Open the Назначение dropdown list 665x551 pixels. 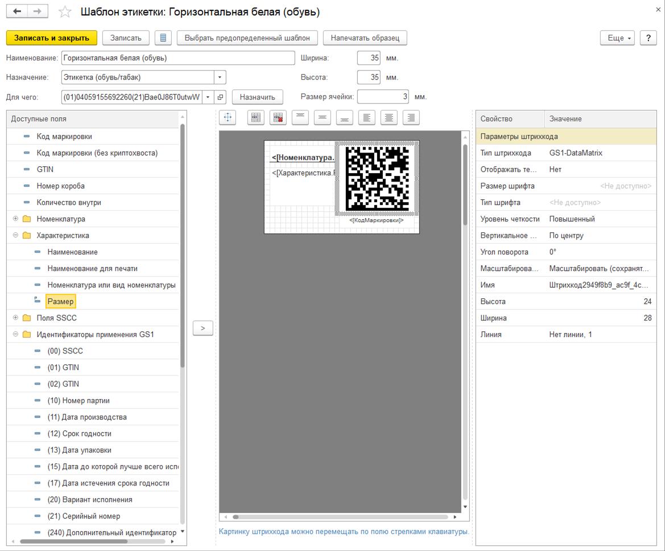pyautogui.click(x=220, y=77)
